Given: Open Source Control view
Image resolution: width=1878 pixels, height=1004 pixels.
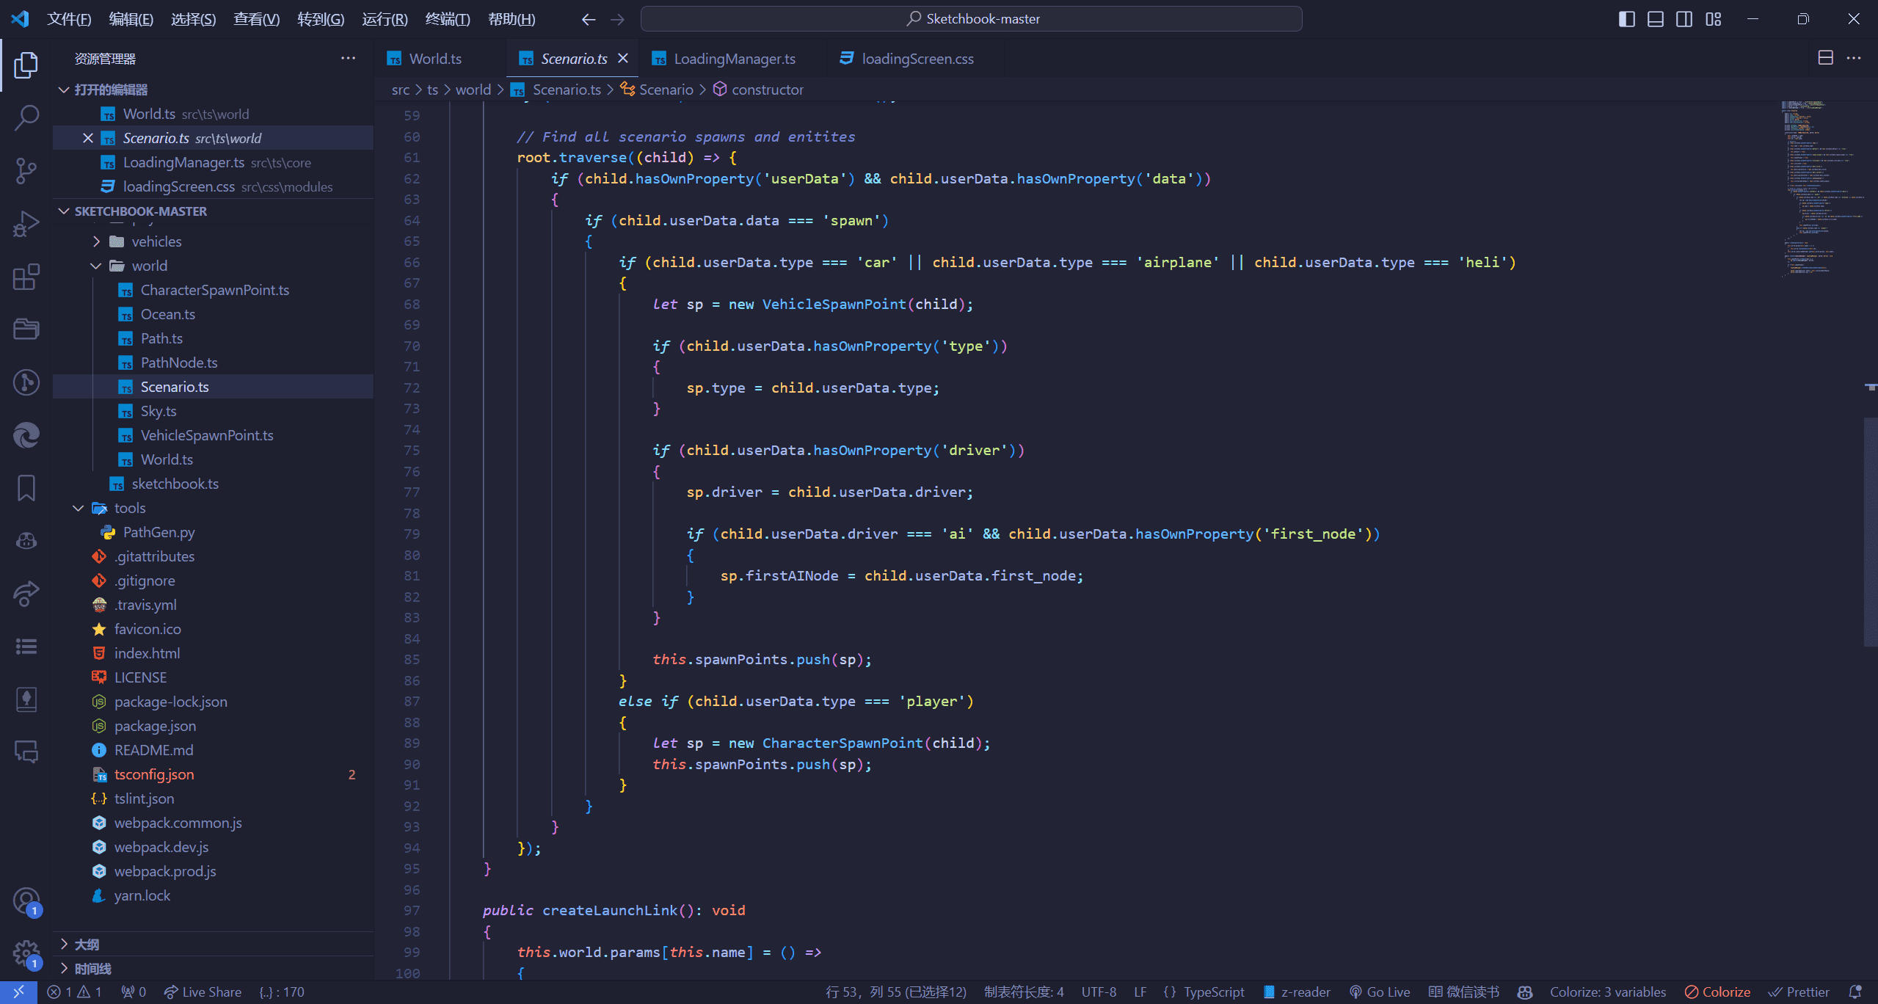Looking at the screenshot, I should (x=26, y=170).
